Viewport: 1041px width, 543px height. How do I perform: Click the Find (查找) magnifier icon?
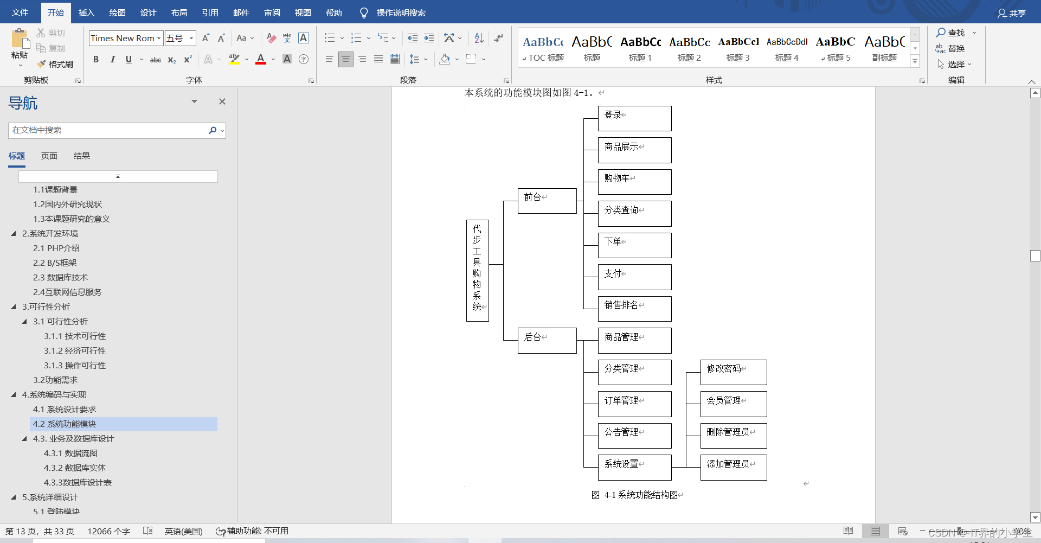[941, 33]
